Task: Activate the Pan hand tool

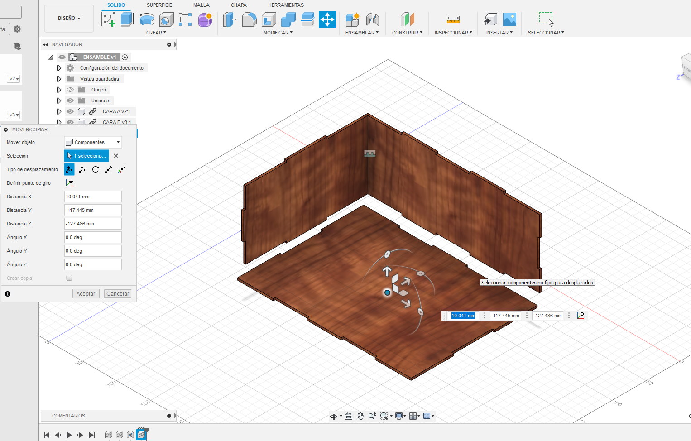Action: (x=360, y=416)
